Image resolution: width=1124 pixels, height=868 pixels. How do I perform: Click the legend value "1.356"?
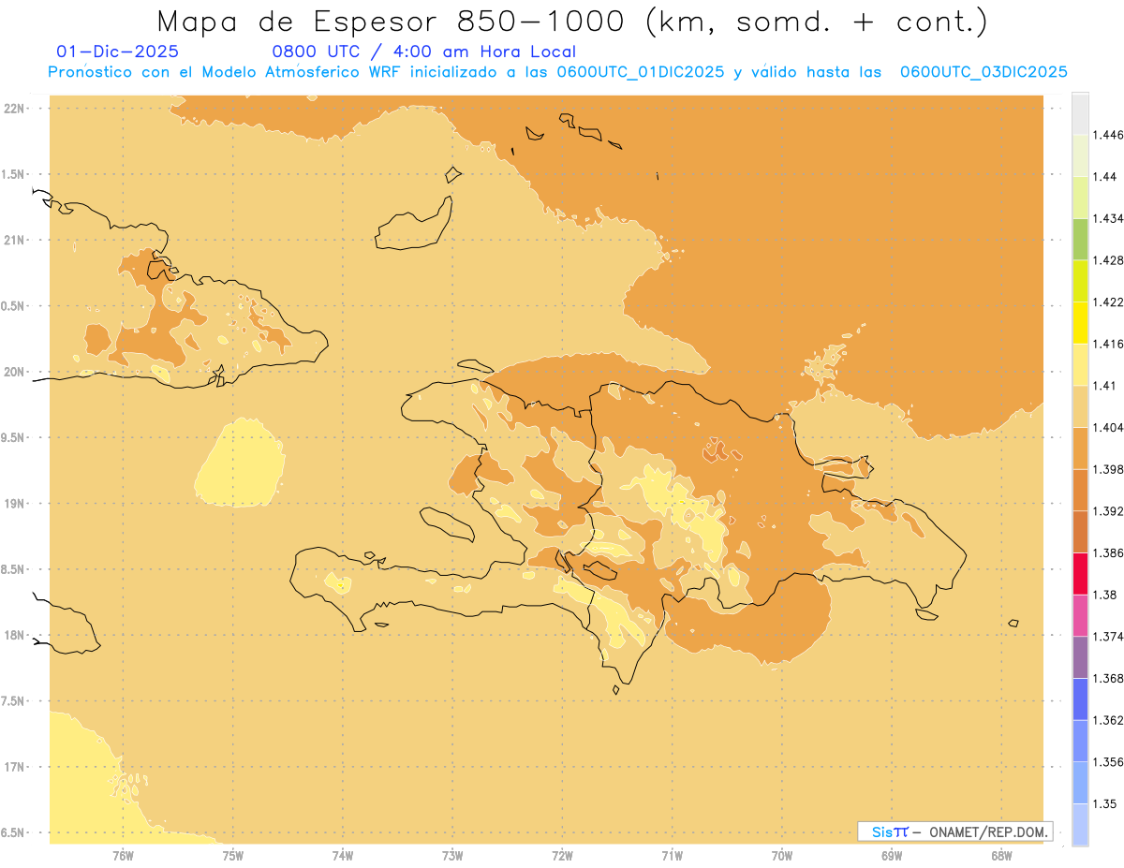click(x=1108, y=762)
